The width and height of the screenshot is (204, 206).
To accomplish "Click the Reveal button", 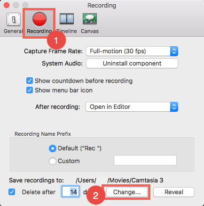I will (174, 192).
